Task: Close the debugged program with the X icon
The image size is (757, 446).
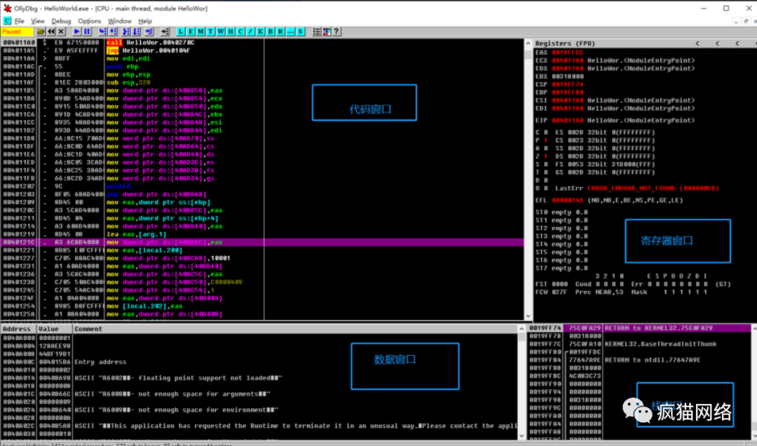Action: click(x=61, y=32)
